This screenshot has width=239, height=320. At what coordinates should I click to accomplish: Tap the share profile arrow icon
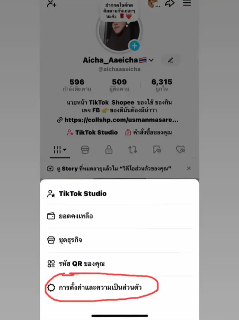(x=170, y=4)
